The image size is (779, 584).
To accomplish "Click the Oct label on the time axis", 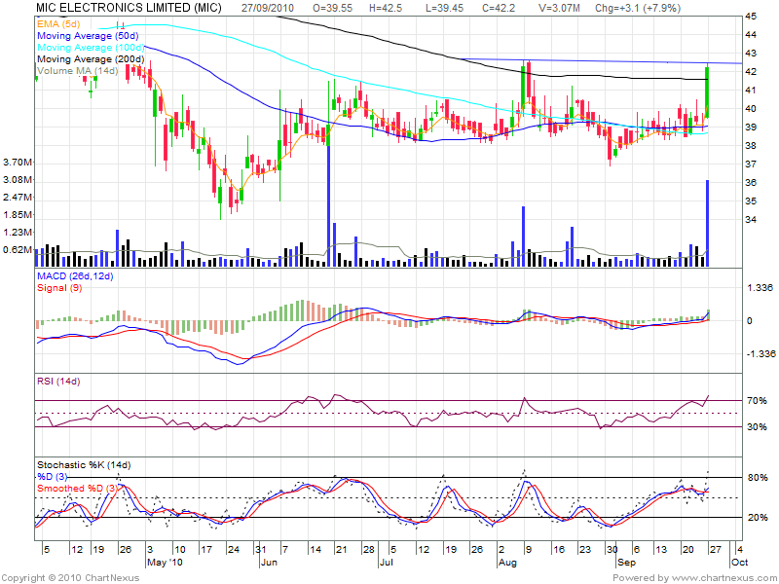I will click(739, 563).
